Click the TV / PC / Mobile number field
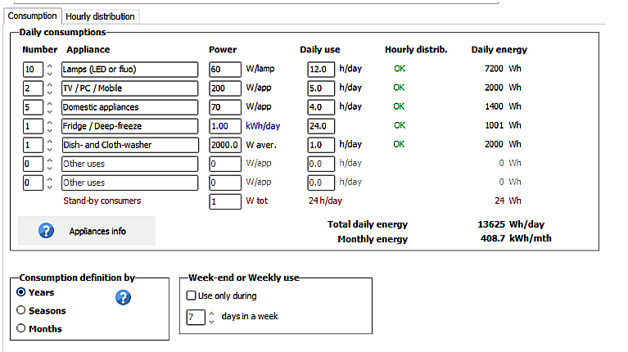 33,88
